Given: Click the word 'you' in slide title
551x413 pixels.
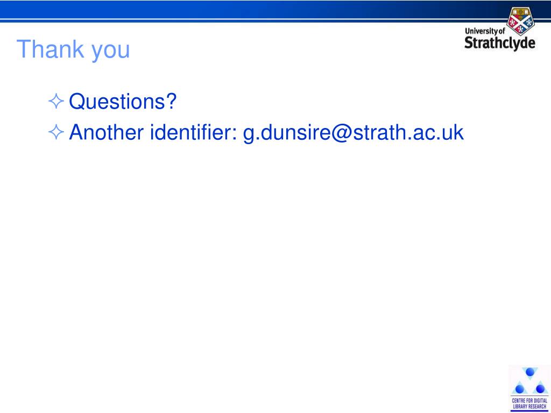Looking at the screenshot, I should 111,51.
